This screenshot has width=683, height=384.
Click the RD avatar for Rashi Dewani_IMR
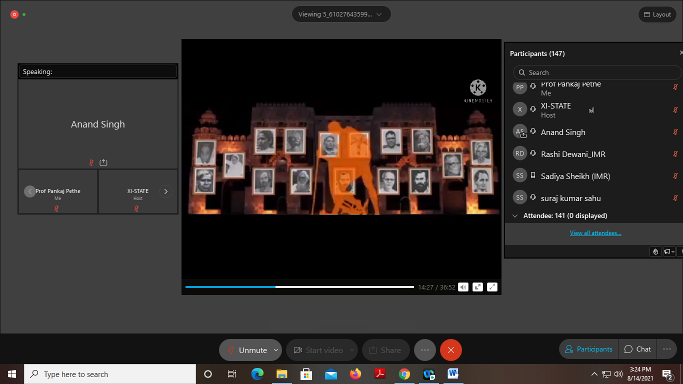point(520,153)
